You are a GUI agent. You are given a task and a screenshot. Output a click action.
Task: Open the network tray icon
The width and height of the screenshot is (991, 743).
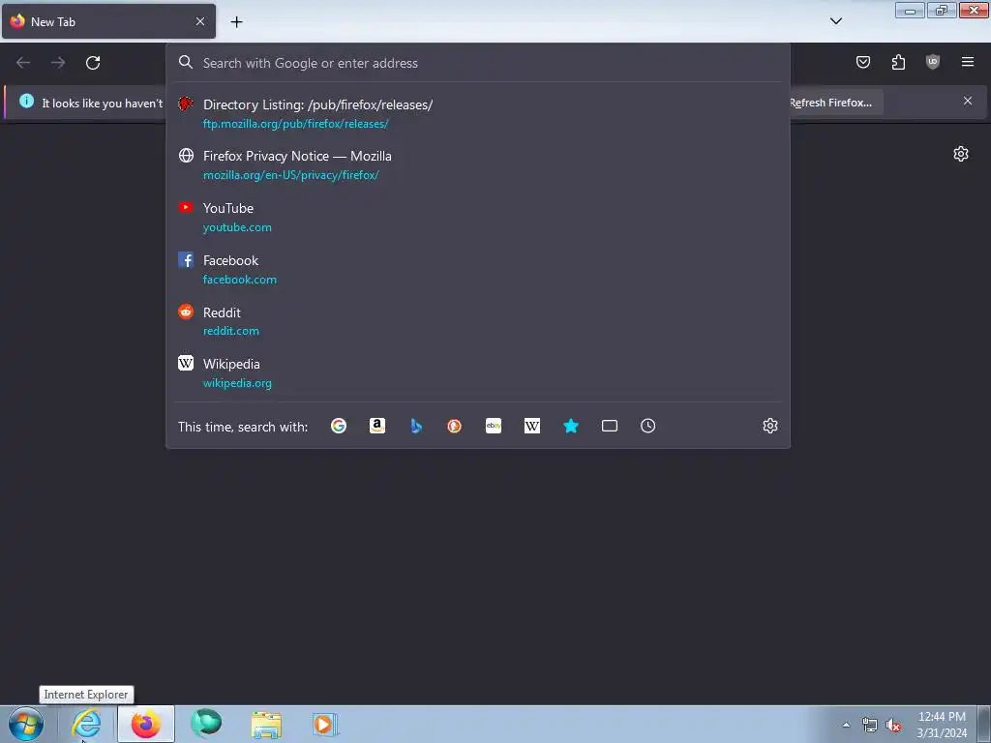tap(870, 726)
